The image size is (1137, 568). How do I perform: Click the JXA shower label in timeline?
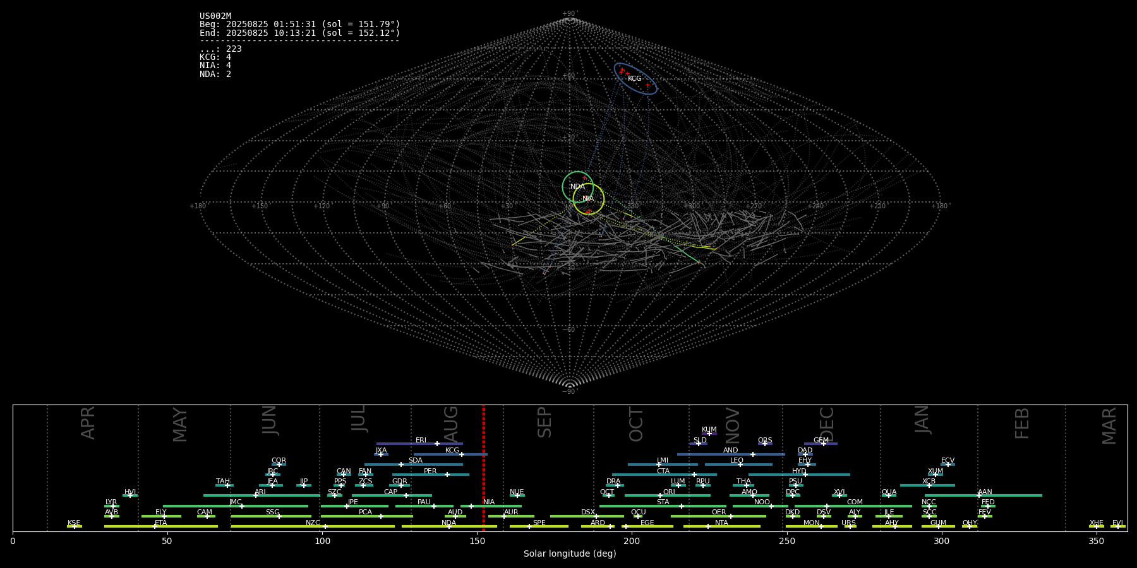click(x=381, y=451)
